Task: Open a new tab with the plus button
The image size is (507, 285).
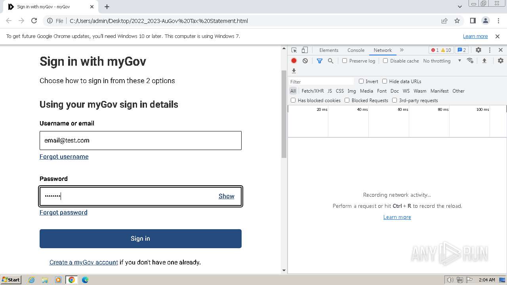Action: [x=107, y=7]
